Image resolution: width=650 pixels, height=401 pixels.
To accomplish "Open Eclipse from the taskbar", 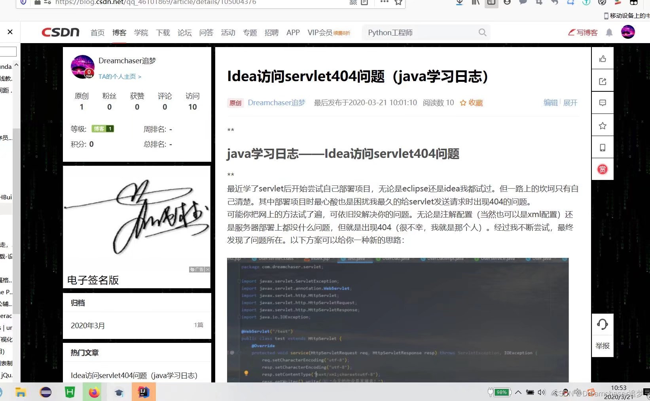I will [45, 392].
